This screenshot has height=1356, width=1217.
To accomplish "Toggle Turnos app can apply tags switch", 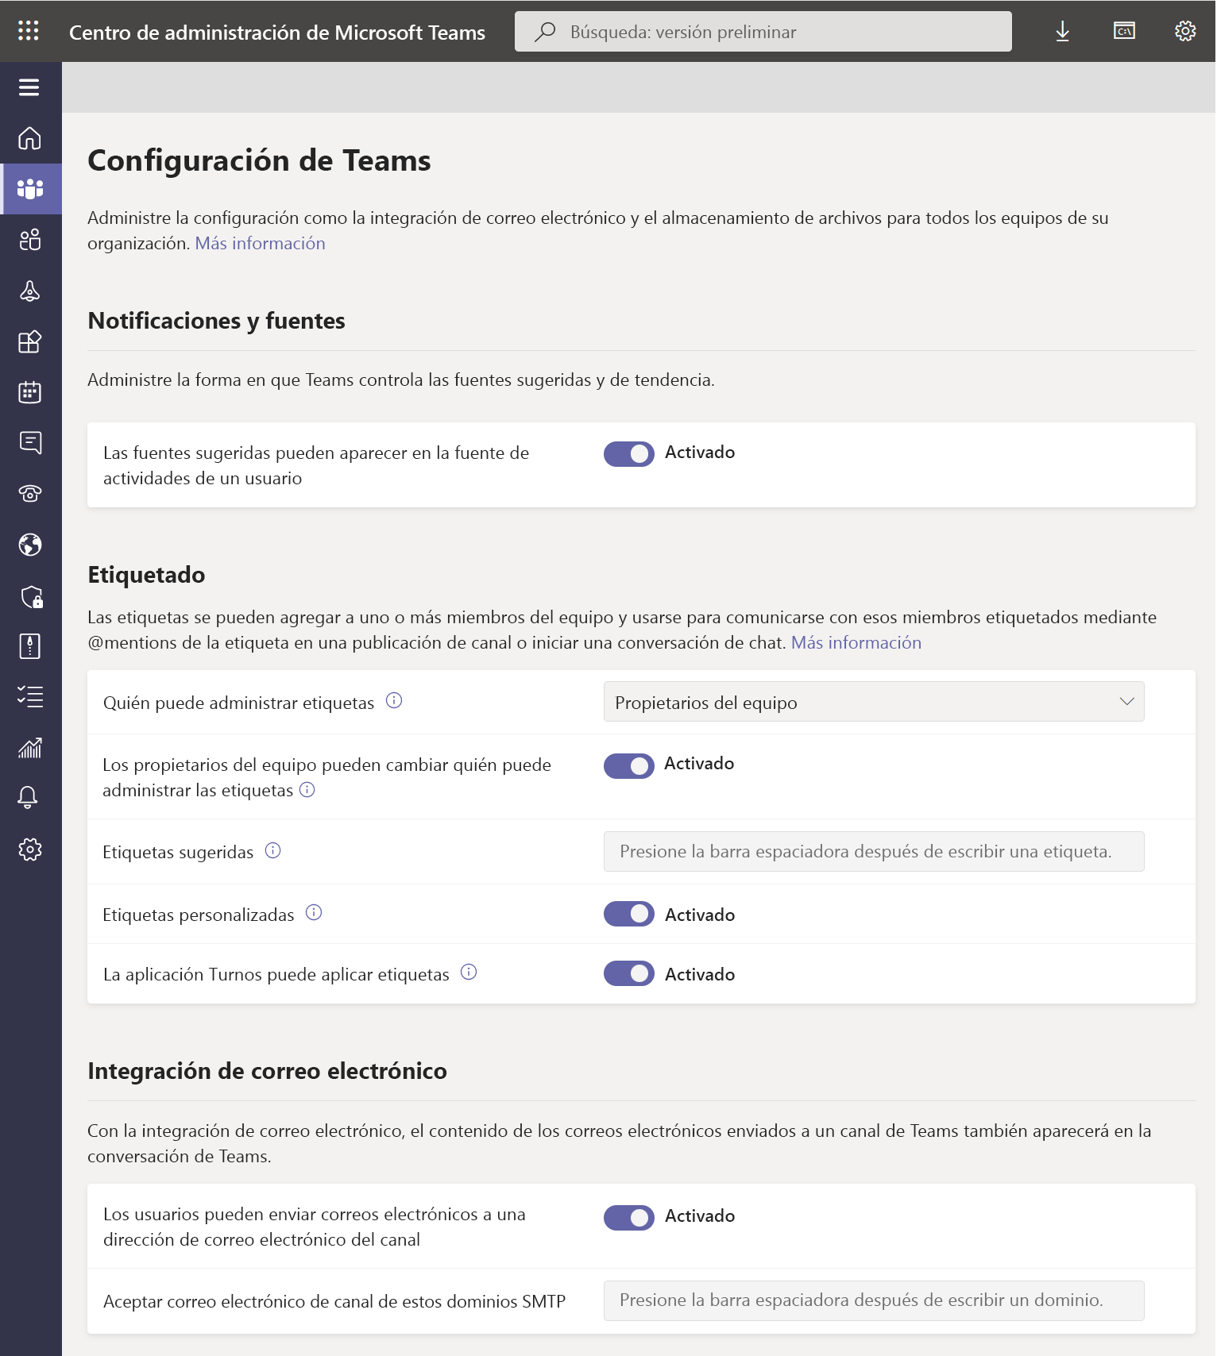I will click(629, 973).
